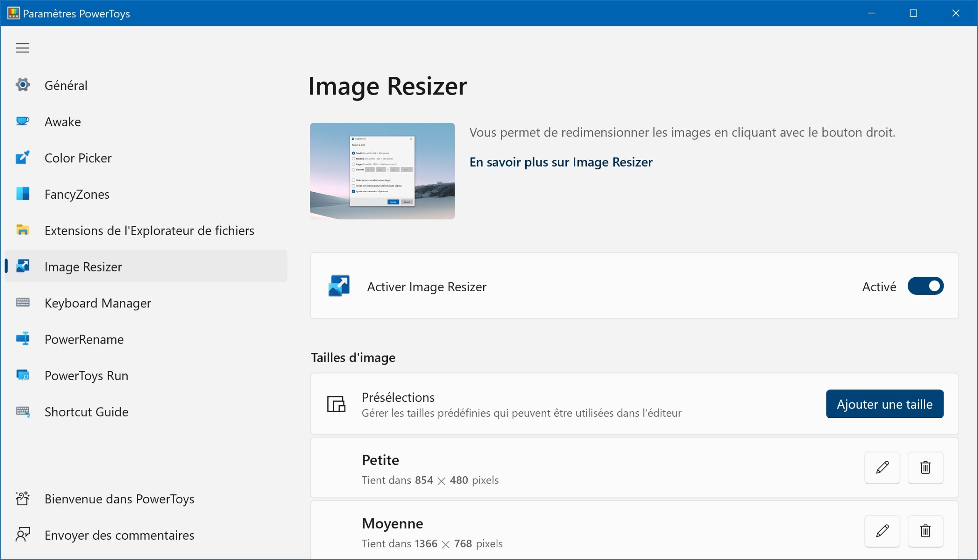Click Envoyer des commentaires
Viewport: 978px width, 560px height.
(x=146, y=535)
